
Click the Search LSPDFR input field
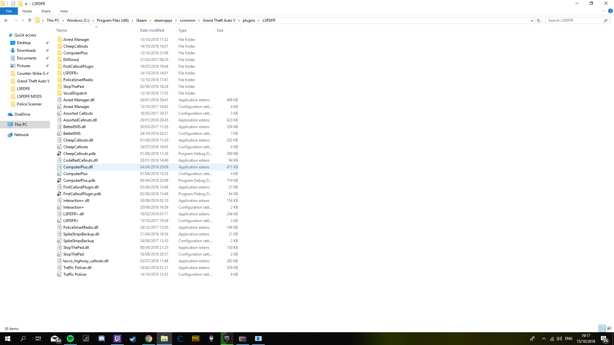click(574, 20)
